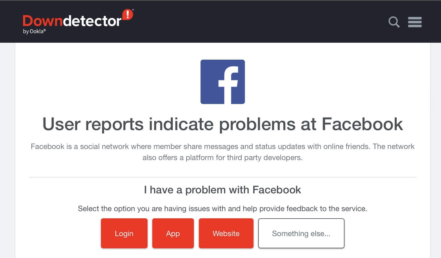Click the word 'Facebook' in the headline

click(362, 124)
